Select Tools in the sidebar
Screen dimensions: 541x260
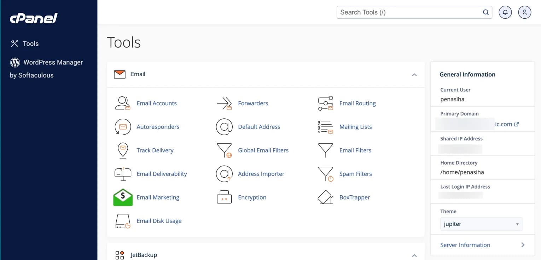pyautogui.click(x=31, y=43)
